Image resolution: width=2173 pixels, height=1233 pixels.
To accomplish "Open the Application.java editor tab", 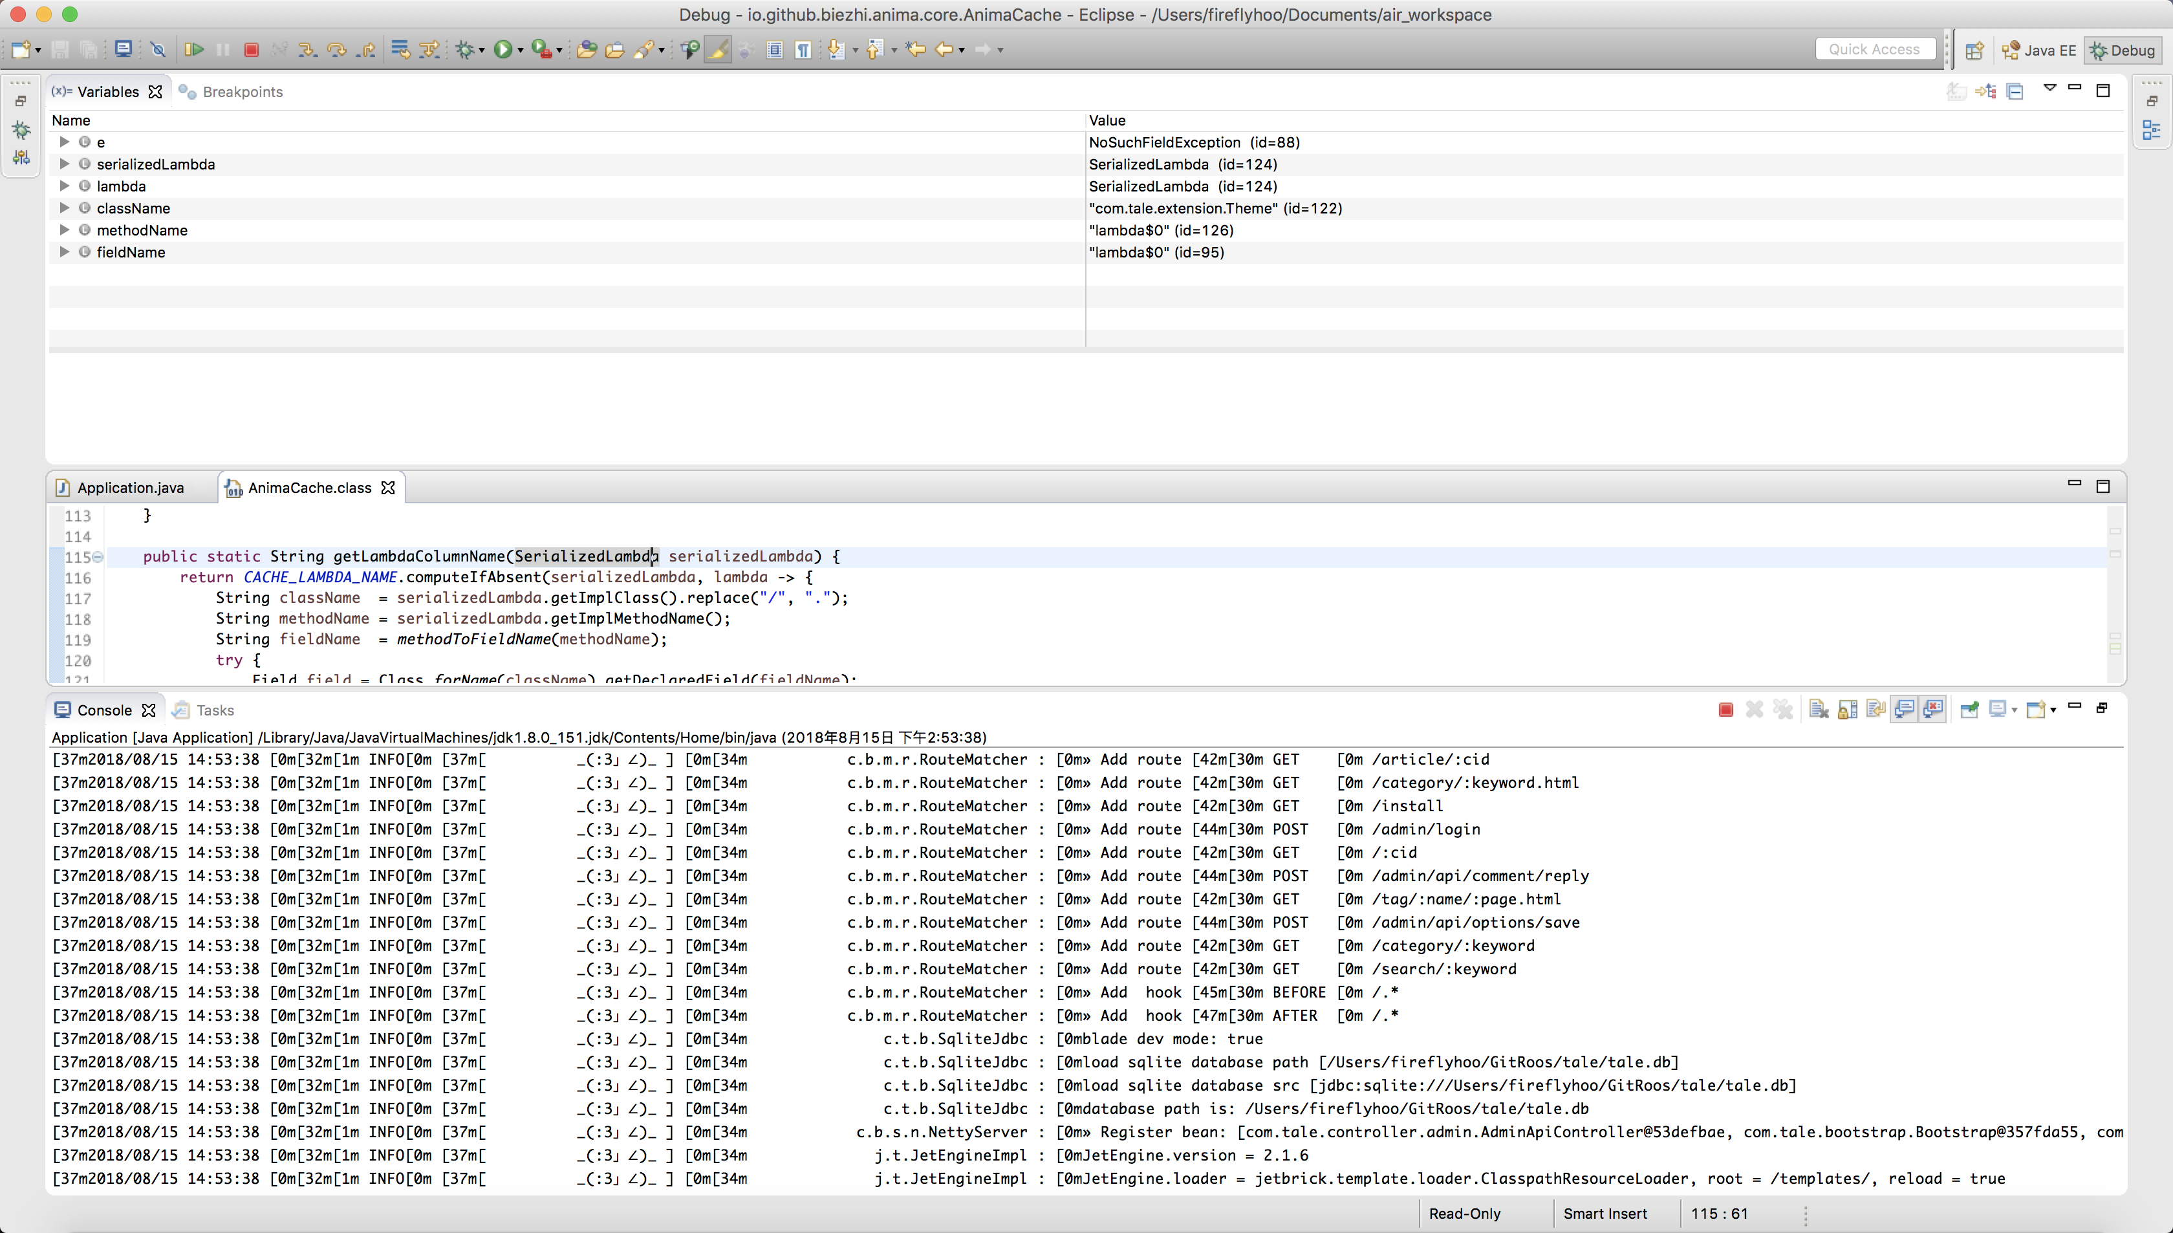I will tap(131, 488).
